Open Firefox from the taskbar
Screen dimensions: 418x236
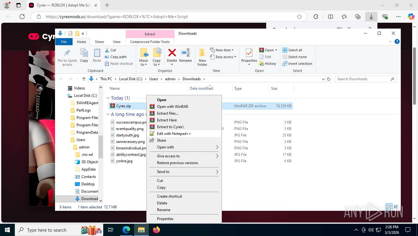pos(156,230)
